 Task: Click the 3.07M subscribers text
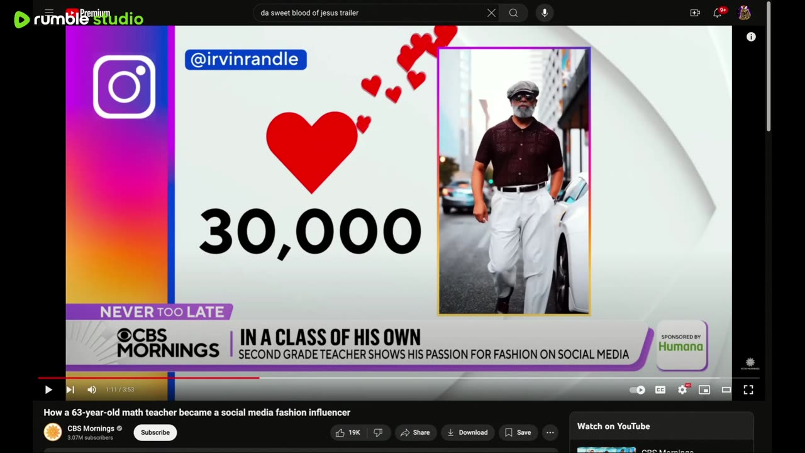click(x=90, y=438)
